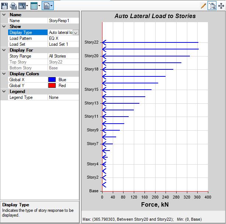Click the Save floppy disk icon
This screenshot has width=226, height=224.
coord(4,6)
